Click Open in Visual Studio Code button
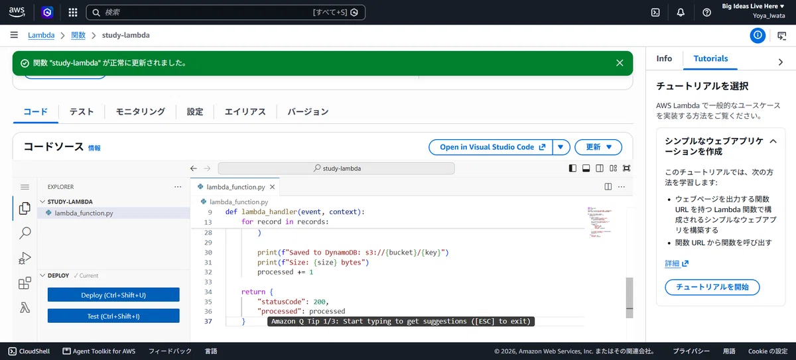This screenshot has width=796, height=360. point(492,147)
